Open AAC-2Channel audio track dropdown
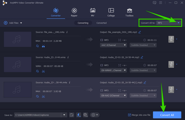The width and height of the screenshot is (185, 120). click(113, 45)
